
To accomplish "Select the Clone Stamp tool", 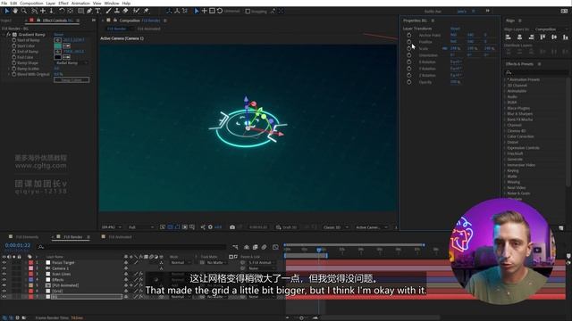I will [117, 11].
